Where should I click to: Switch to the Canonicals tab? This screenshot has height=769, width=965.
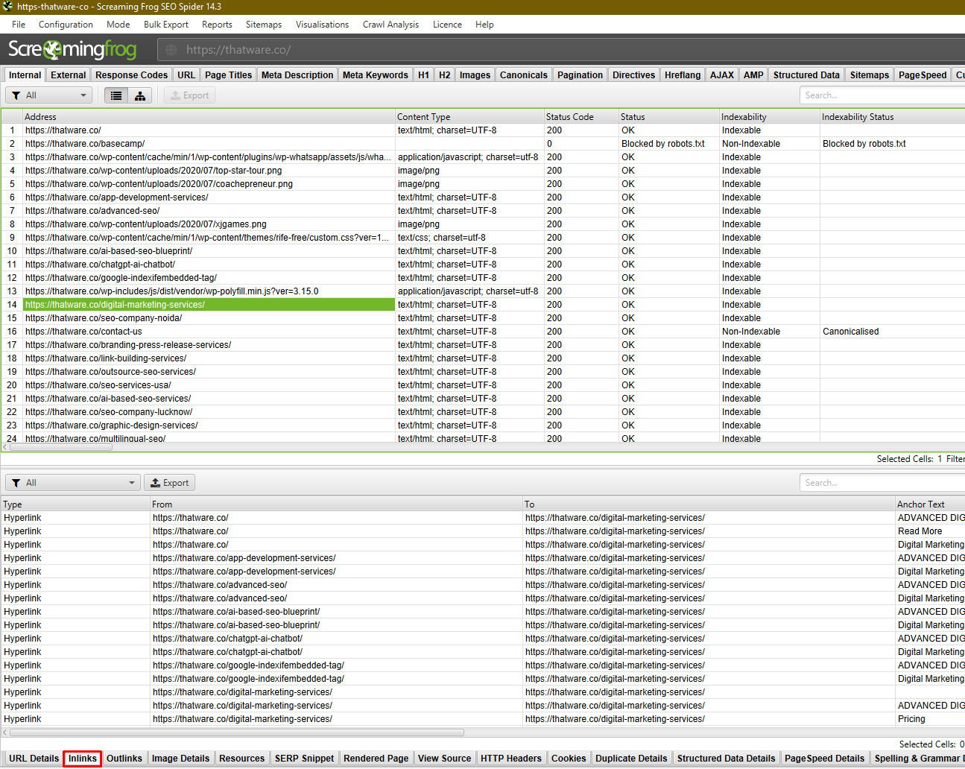tap(524, 75)
